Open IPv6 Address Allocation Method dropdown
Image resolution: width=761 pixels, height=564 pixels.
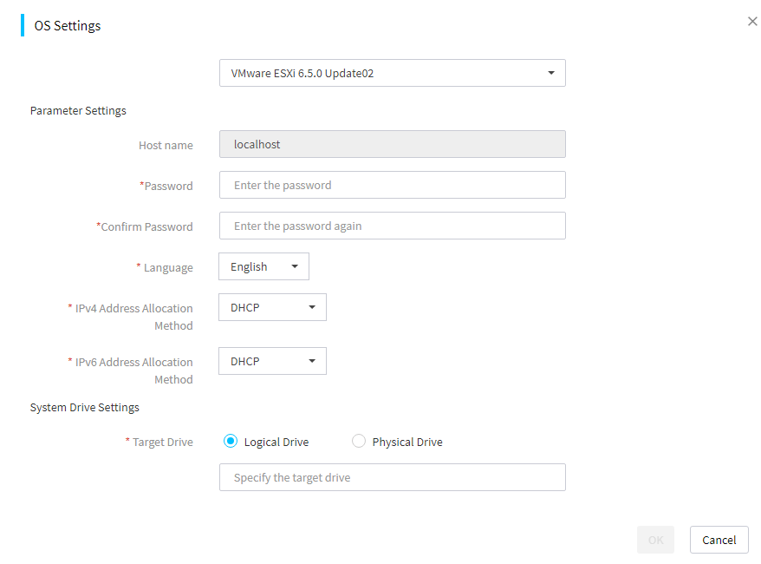272,361
